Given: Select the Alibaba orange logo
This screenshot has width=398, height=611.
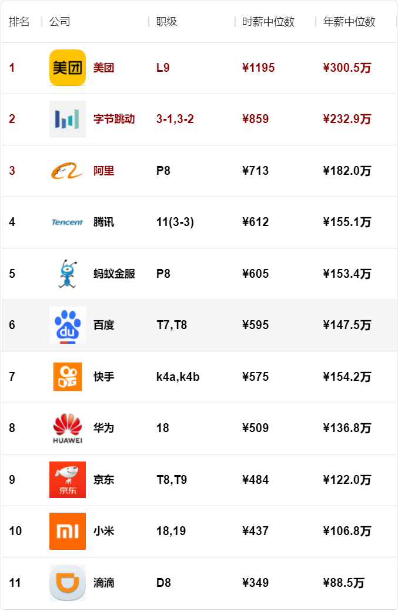Looking at the screenshot, I should coord(67,171).
